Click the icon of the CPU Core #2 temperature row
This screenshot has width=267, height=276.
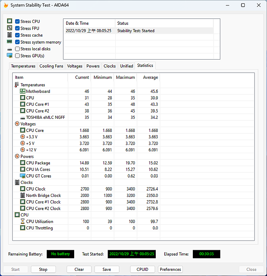tap(22, 111)
